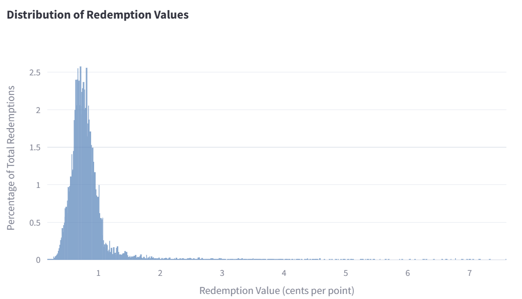Click the x-axis tick labeled 3
Screen dimensions: 522x299
222,273
